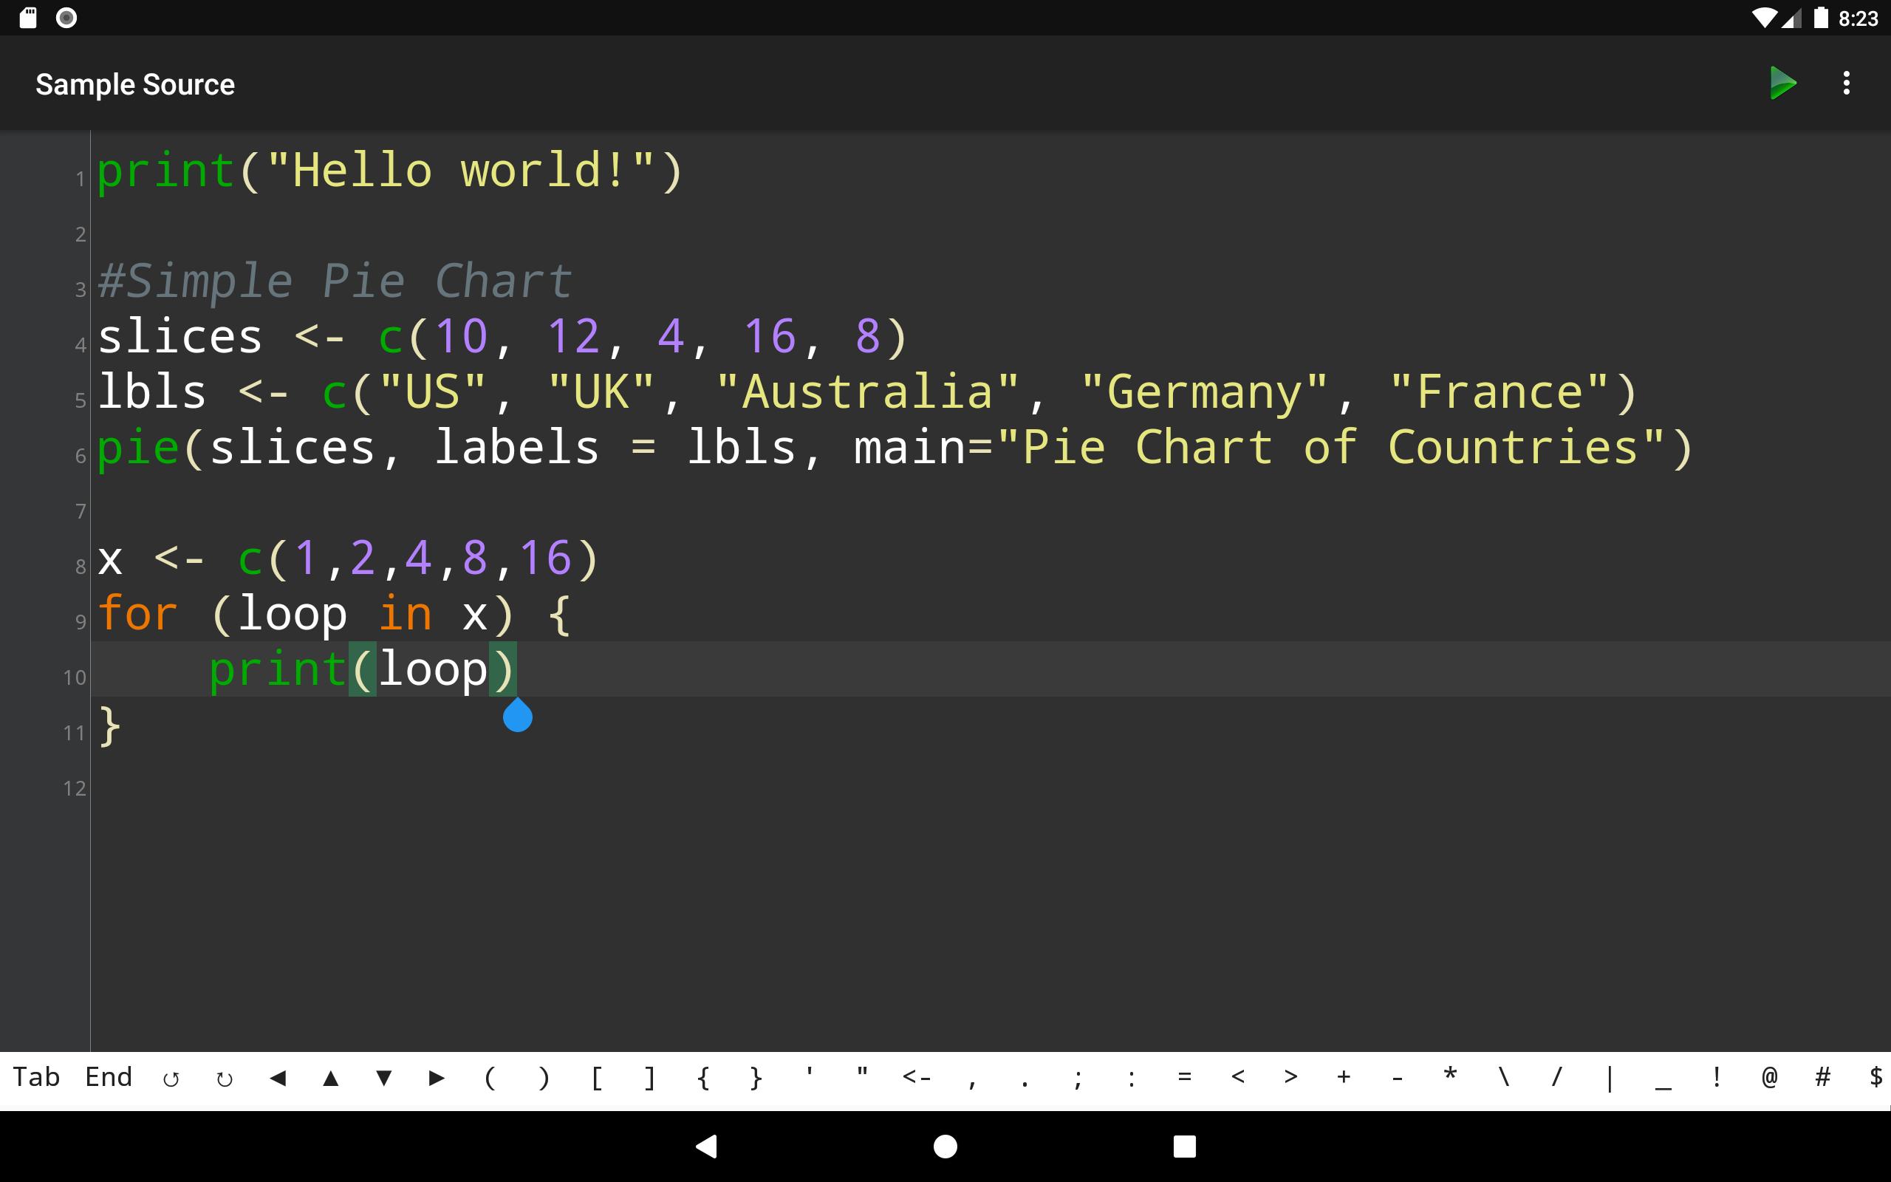
Task: Insert a hash symbol from the symbol bar
Action: (x=1823, y=1078)
